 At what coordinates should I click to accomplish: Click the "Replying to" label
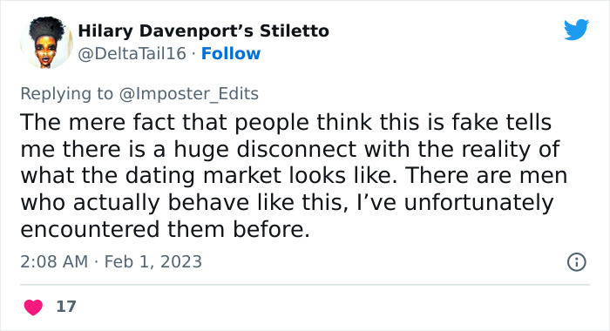66,94
